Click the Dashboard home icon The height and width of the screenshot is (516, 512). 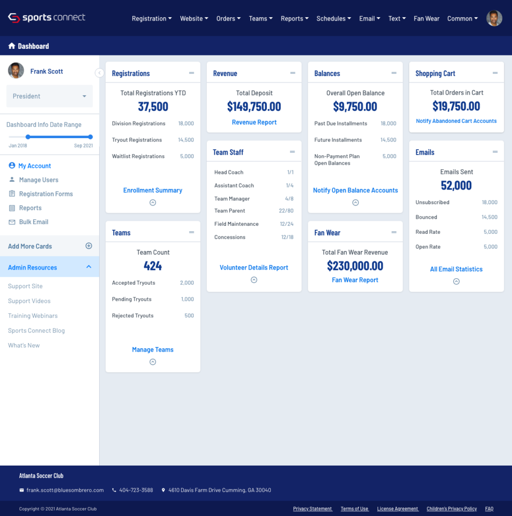coord(12,46)
